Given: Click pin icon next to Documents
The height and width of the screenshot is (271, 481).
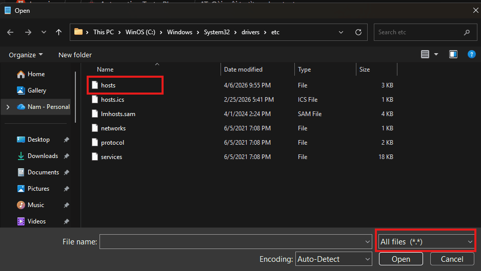Looking at the screenshot, I should click(x=66, y=172).
